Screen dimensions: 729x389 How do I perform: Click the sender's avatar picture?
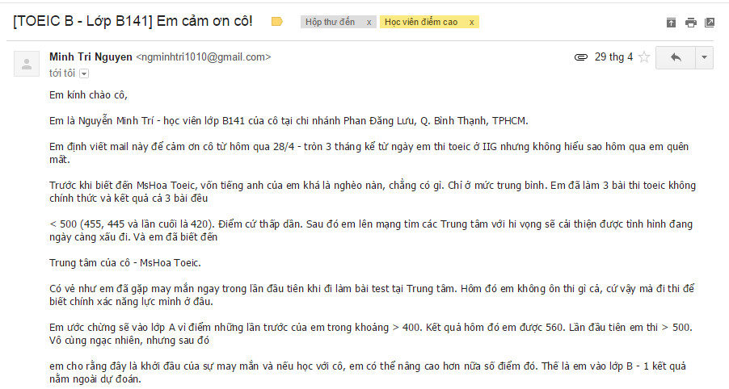point(27,64)
